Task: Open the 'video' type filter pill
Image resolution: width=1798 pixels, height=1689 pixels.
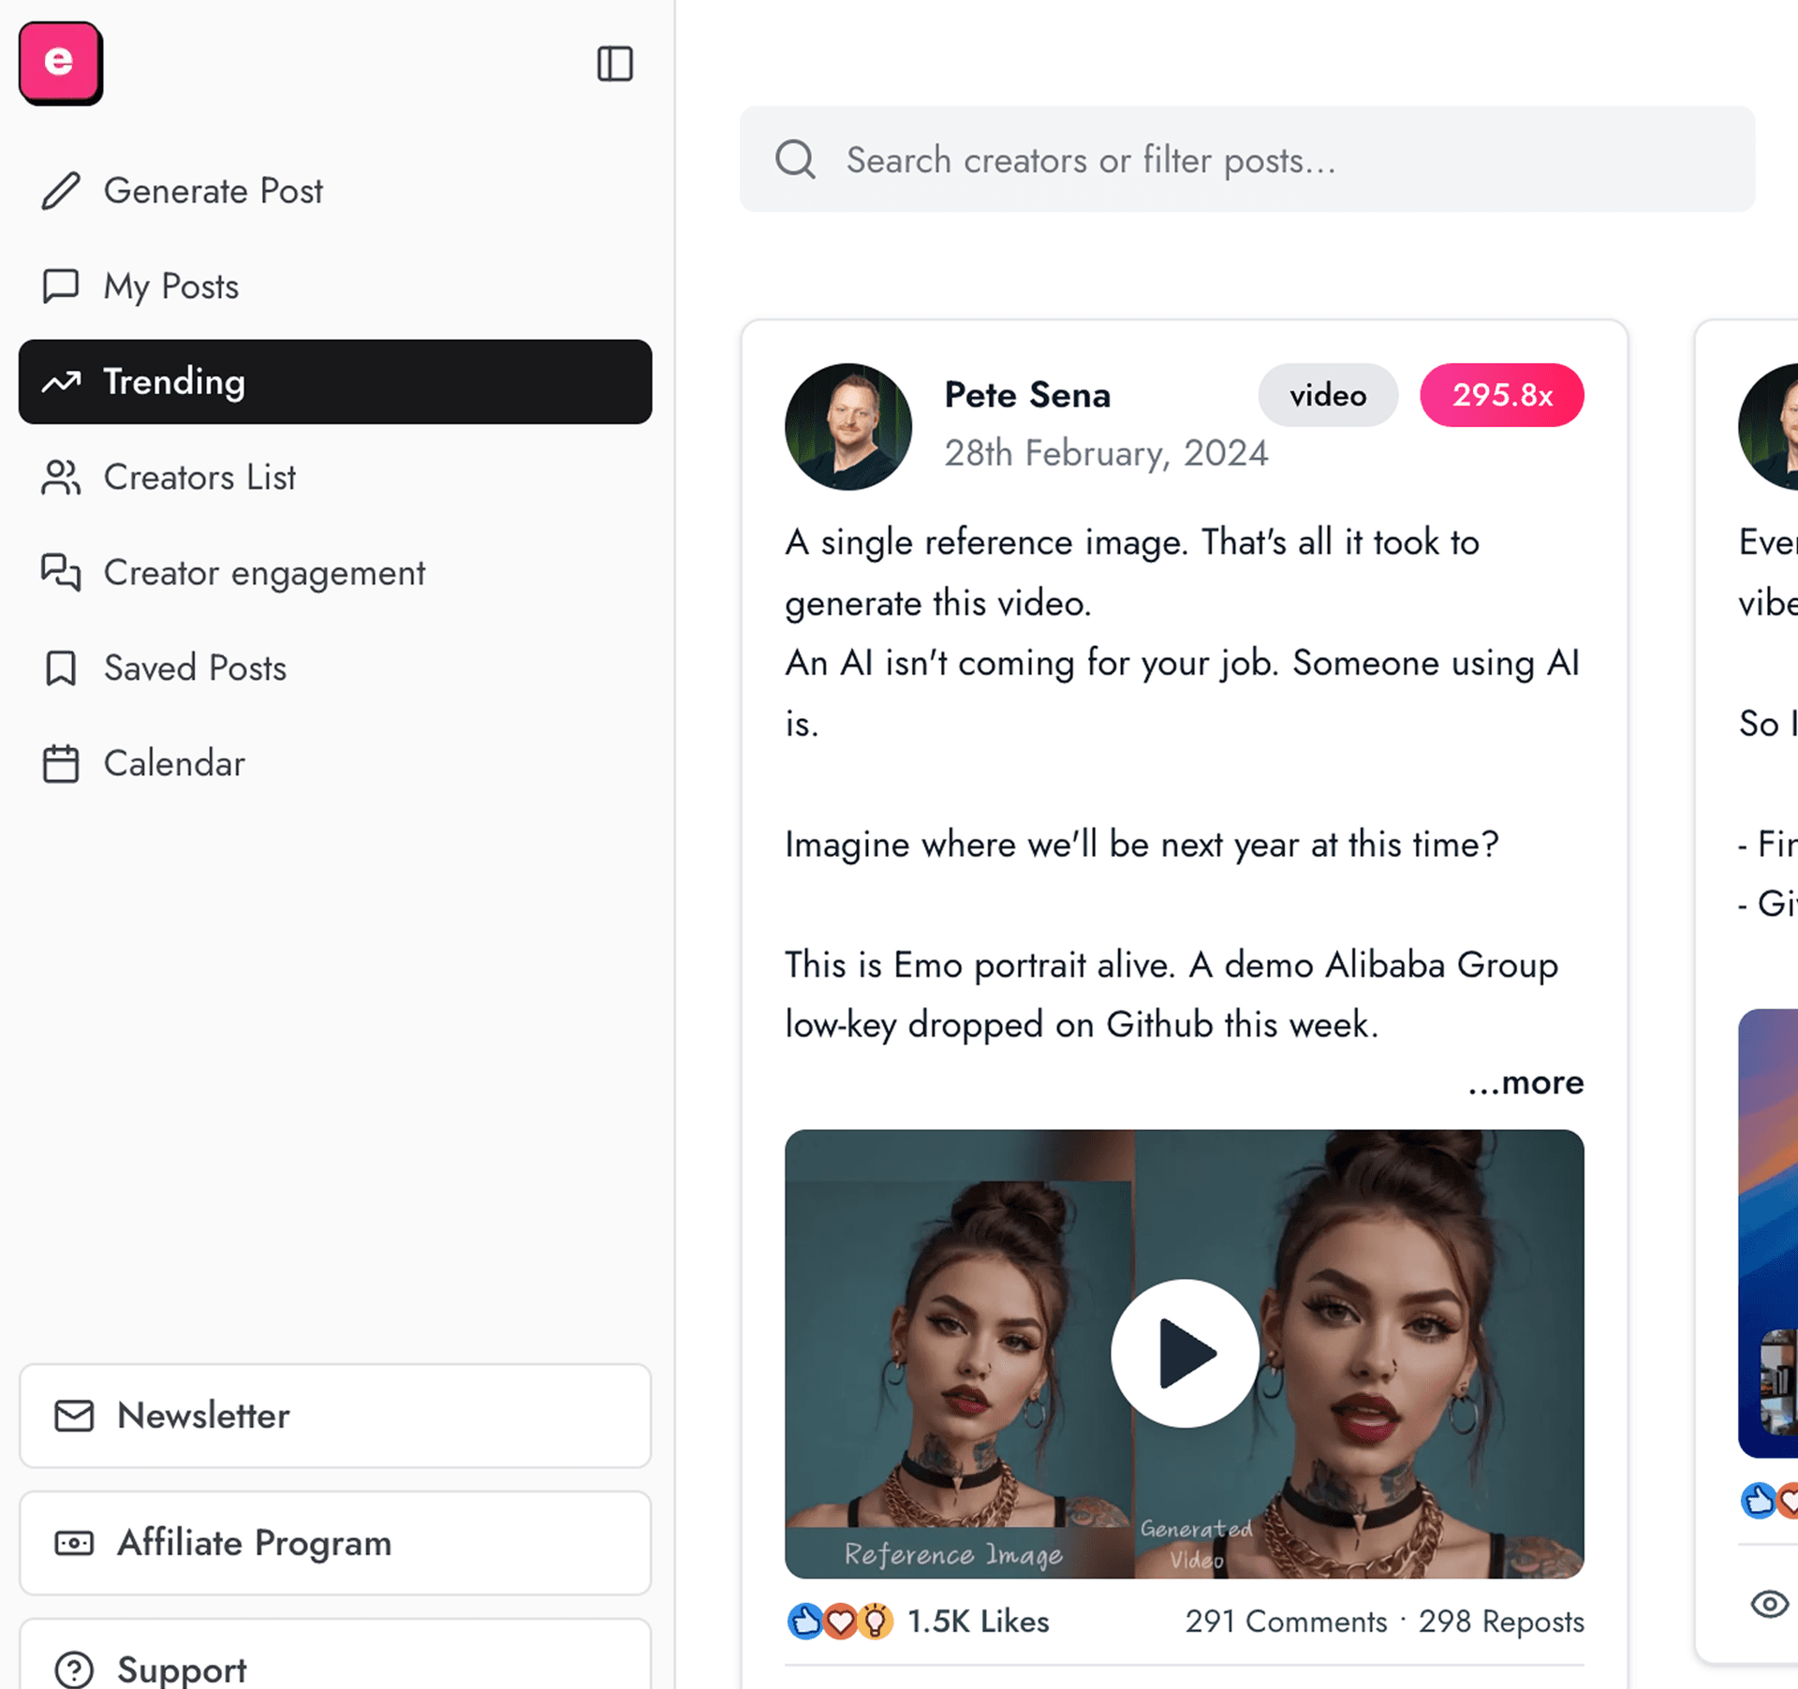Action: (1327, 395)
